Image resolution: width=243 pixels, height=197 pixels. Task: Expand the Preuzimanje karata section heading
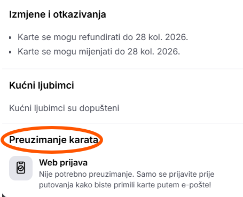[x=53, y=140]
